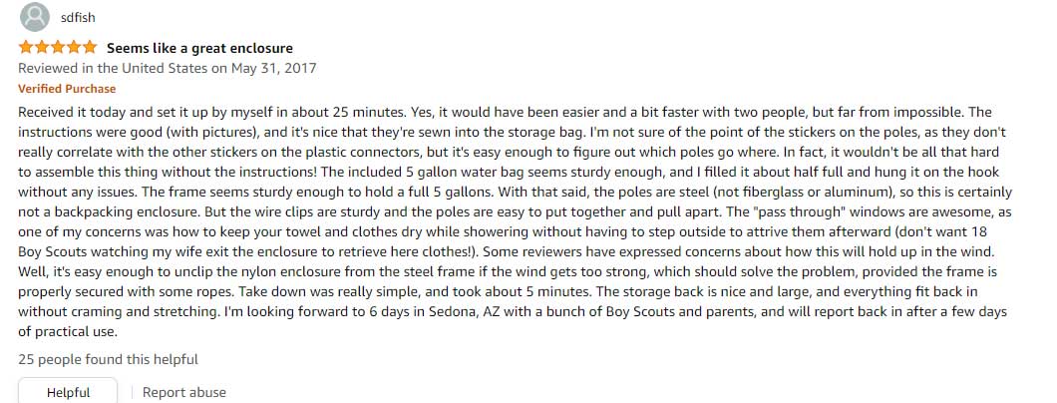Screen dimensions: 1057x403
Task: Open the 'Seems like a great enclosure' review title
Action: point(199,48)
